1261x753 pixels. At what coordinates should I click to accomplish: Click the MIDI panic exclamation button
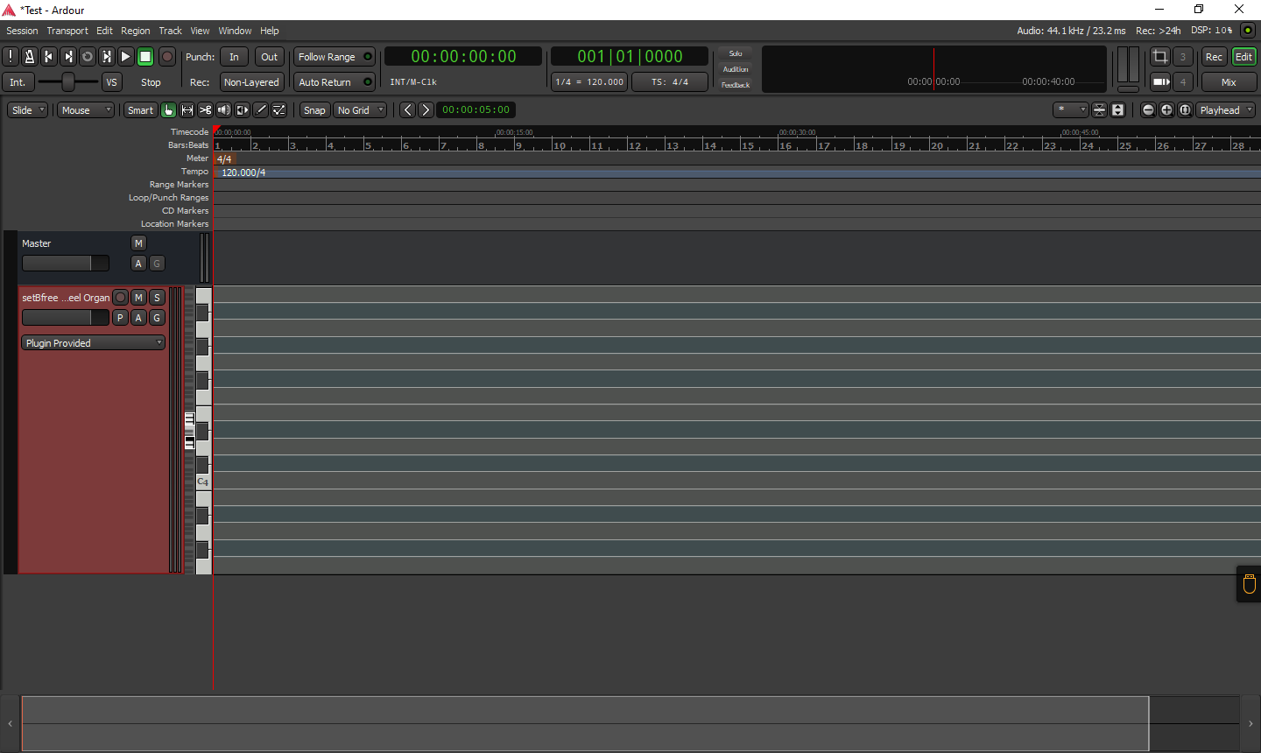click(11, 57)
